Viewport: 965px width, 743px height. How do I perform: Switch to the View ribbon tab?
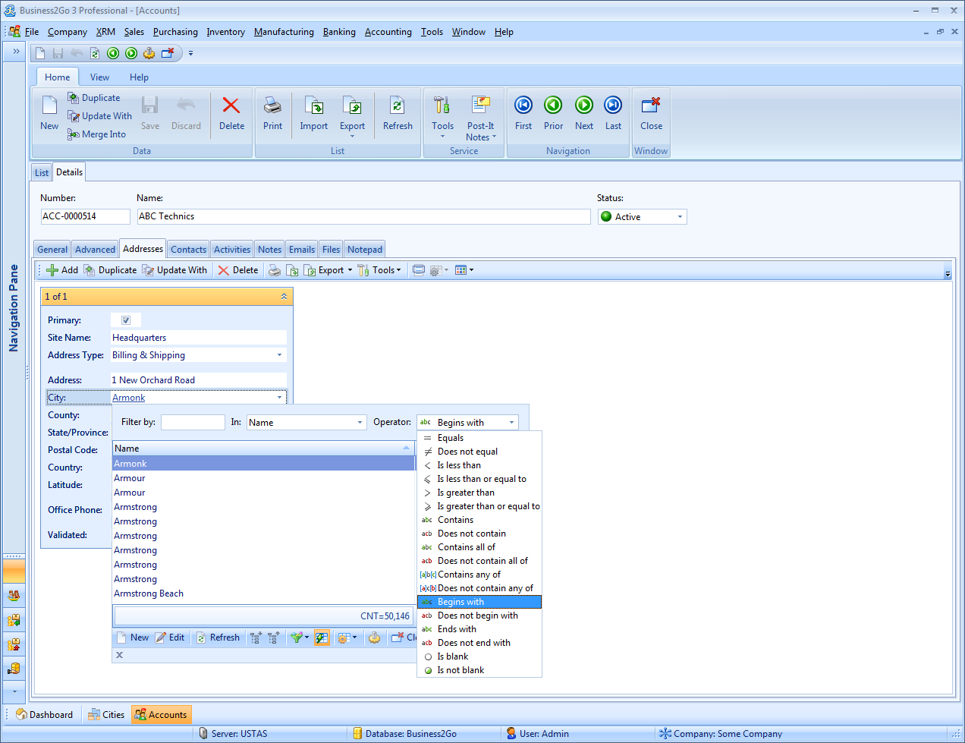click(99, 77)
